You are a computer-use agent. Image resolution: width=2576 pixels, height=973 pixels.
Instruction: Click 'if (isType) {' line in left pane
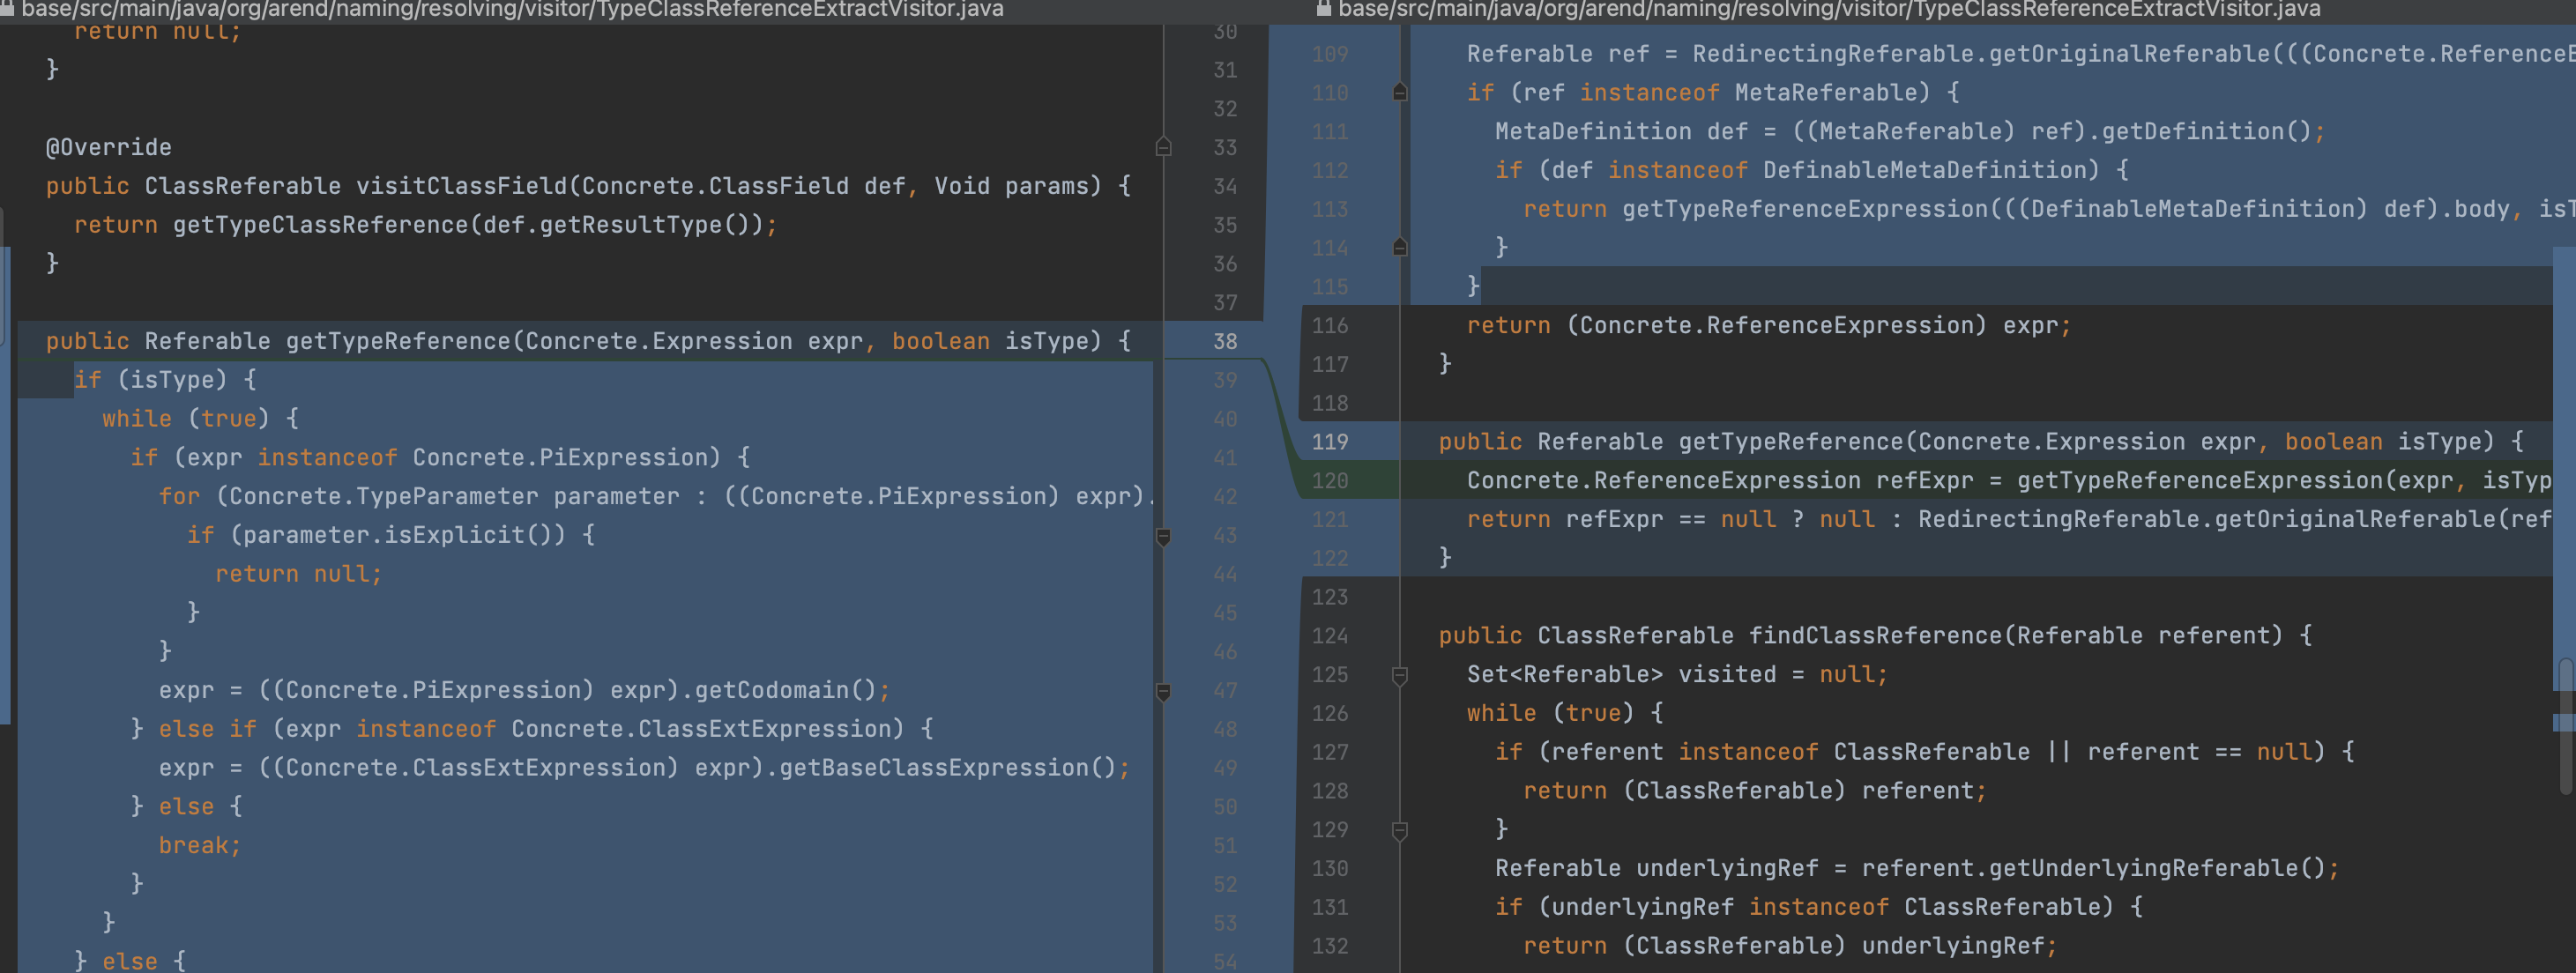[165, 380]
